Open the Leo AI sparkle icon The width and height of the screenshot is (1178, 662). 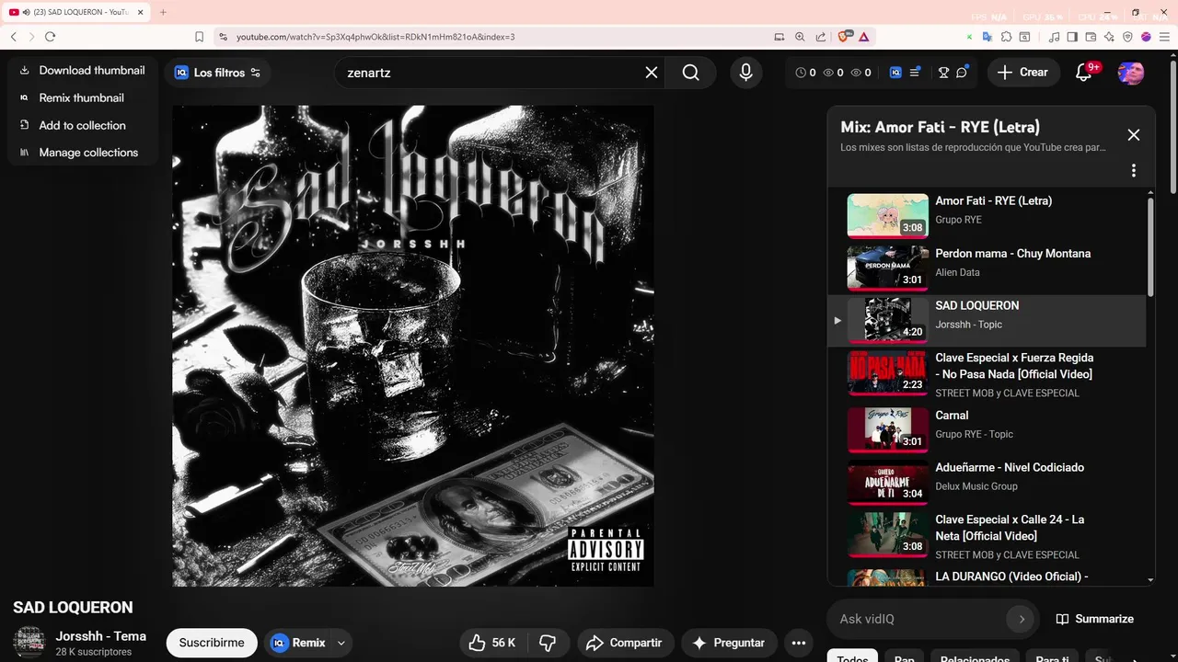(x=1109, y=37)
